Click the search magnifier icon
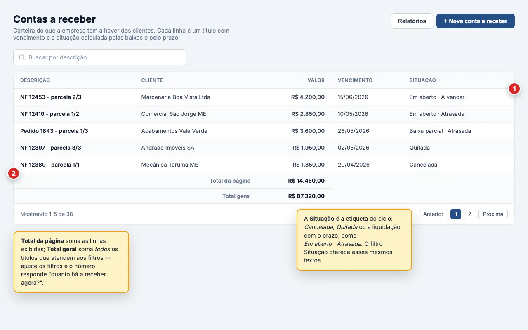528x330 pixels. pos(22,57)
